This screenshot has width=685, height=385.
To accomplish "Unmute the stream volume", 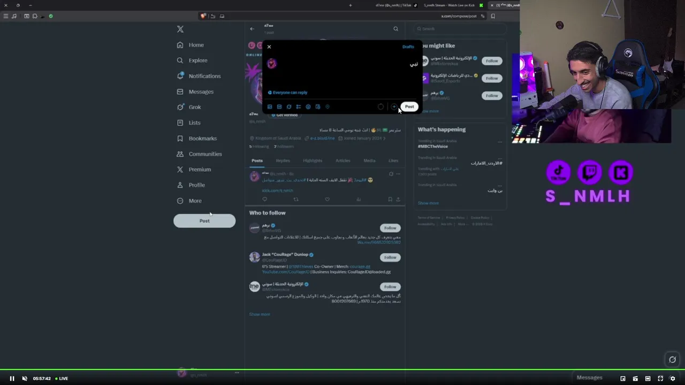I will pos(25,379).
